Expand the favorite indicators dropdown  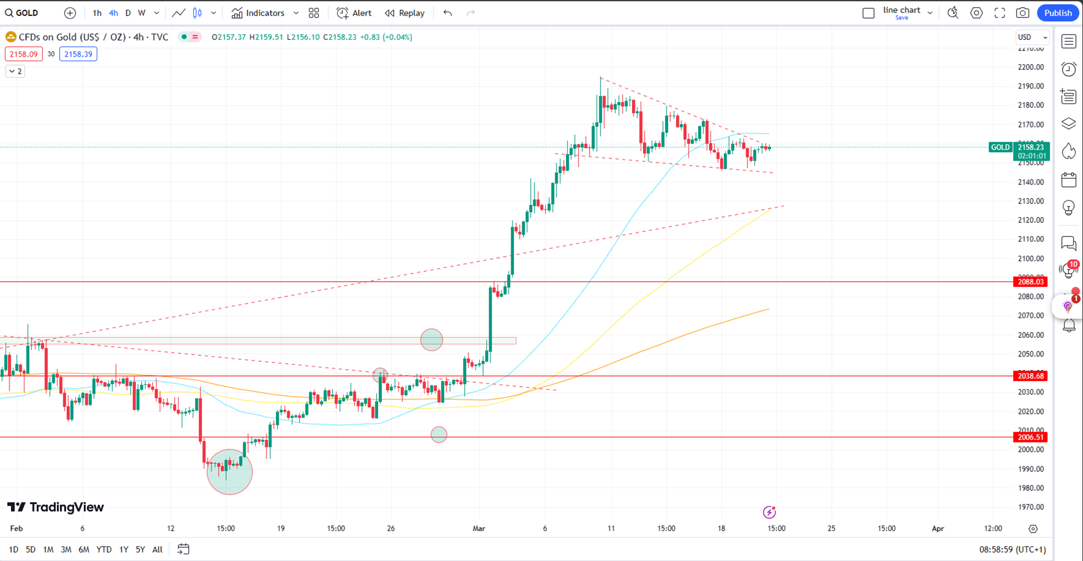pyautogui.click(x=296, y=13)
